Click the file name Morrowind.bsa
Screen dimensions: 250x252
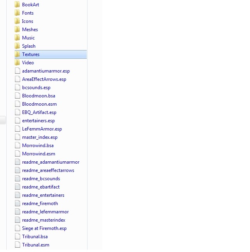tap(38, 146)
